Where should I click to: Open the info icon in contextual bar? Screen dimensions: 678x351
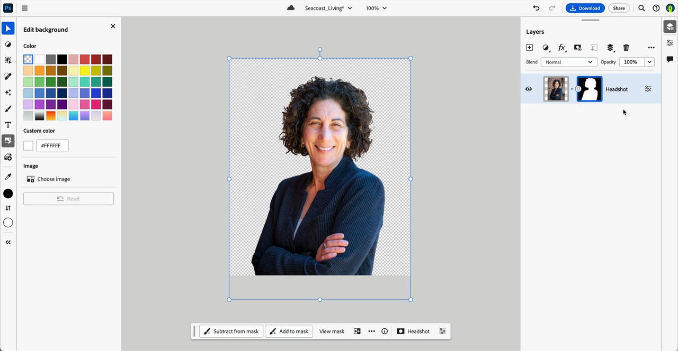pyautogui.click(x=385, y=331)
